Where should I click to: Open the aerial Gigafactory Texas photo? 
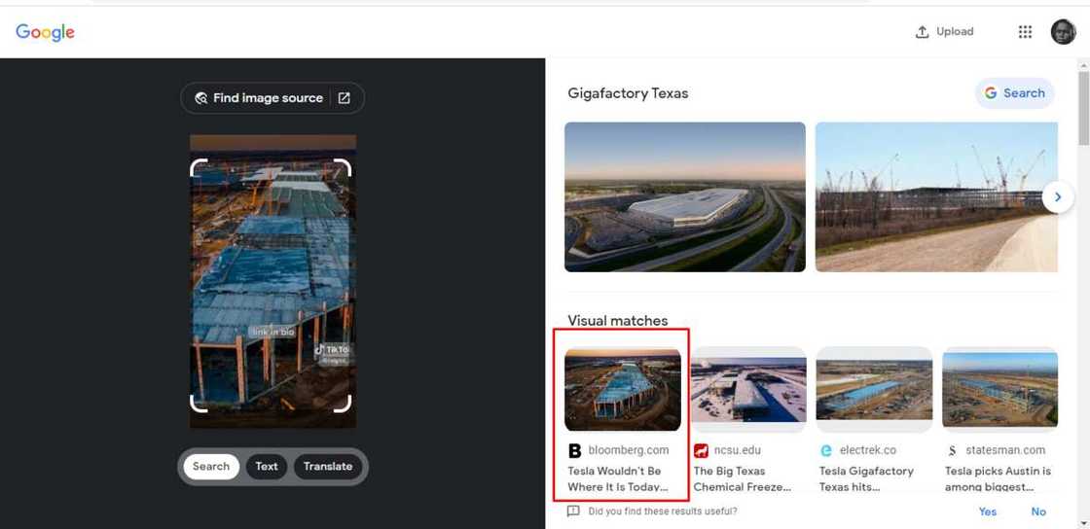(685, 197)
